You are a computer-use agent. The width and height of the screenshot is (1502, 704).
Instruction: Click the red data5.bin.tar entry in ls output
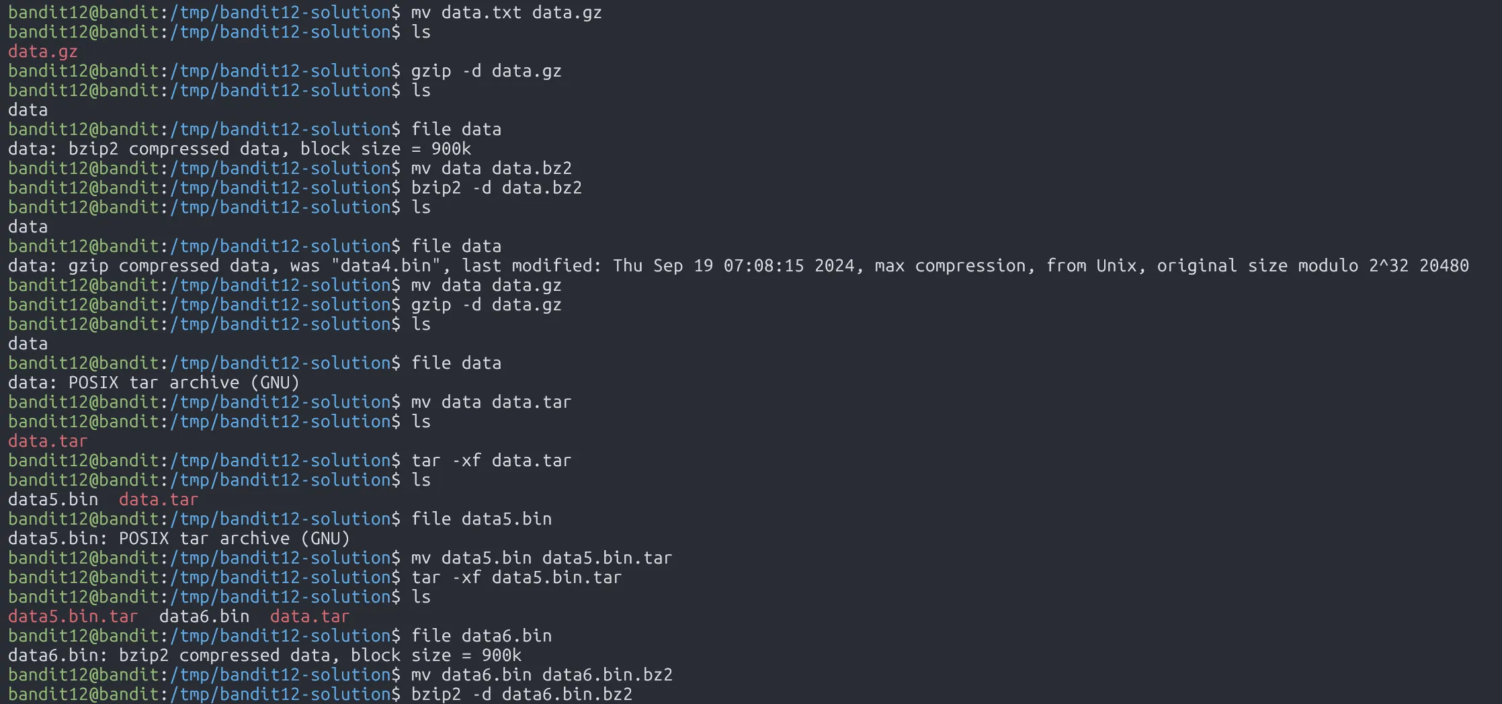(73, 617)
